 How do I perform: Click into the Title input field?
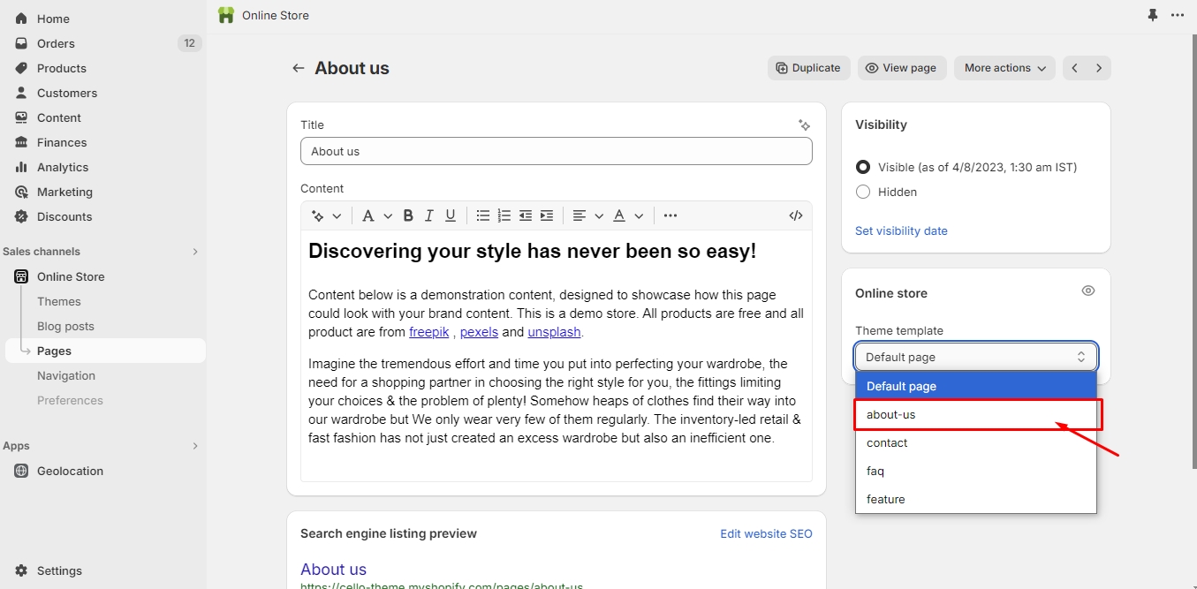pos(556,151)
